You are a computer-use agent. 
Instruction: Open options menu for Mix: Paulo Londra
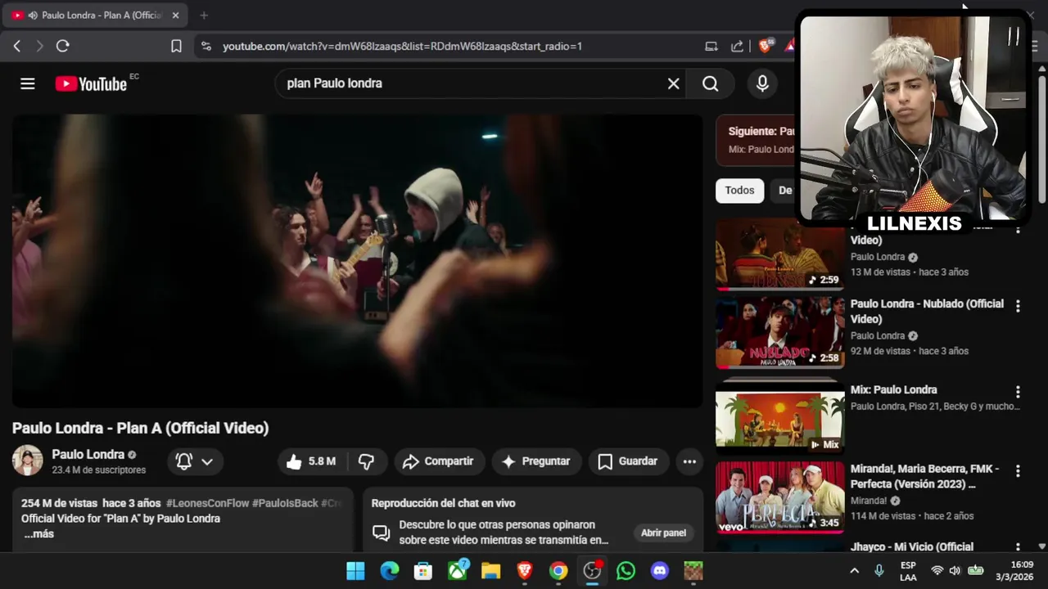click(1018, 392)
